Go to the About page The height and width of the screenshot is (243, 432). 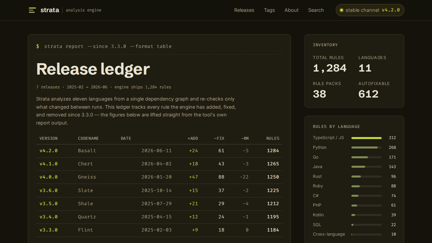pyautogui.click(x=291, y=10)
